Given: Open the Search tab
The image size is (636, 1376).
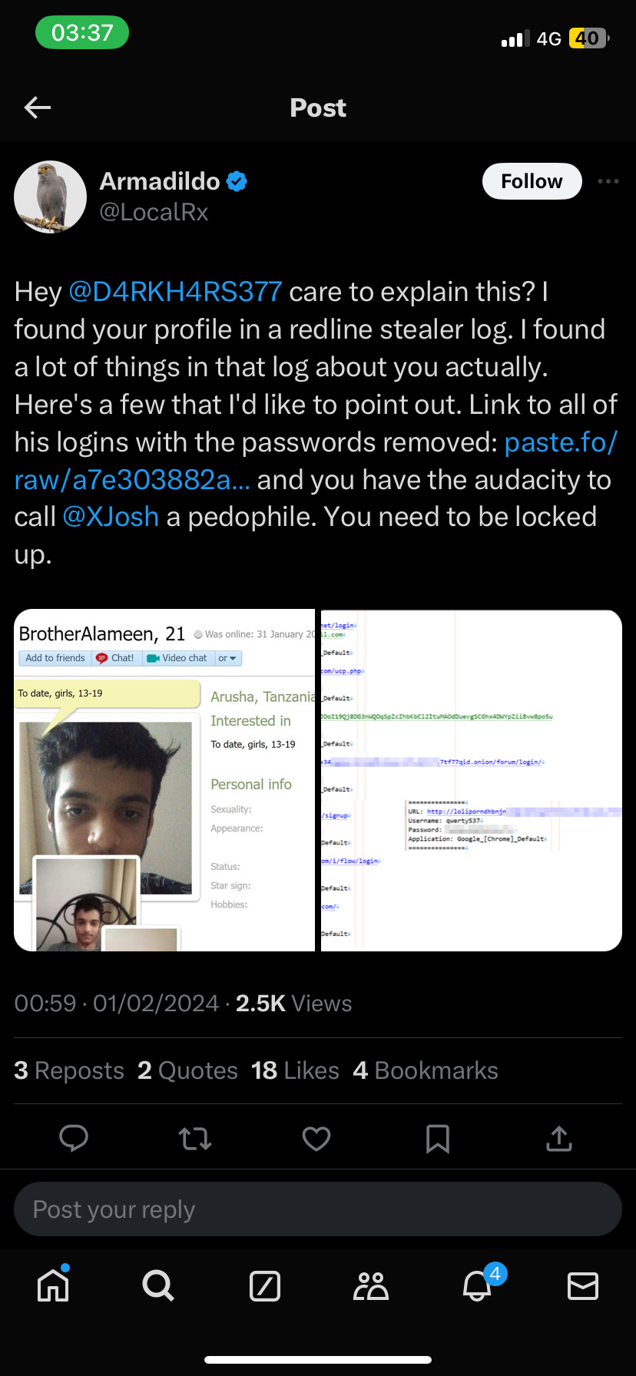Looking at the screenshot, I should pyautogui.click(x=158, y=1285).
